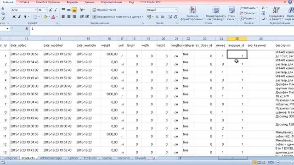The width and height of the screenshot is (294, 165).
Task: Apply red font color
Action: click(53, 17)
